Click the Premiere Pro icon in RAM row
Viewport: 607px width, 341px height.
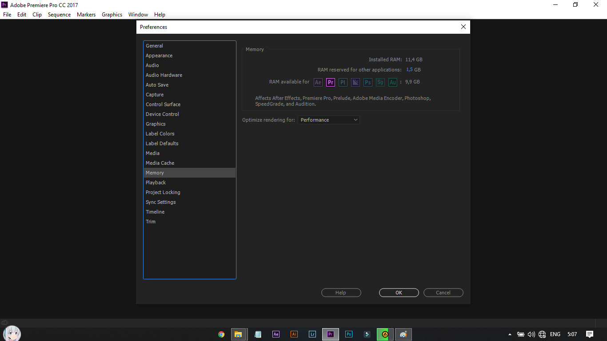[x=331, y=82]
